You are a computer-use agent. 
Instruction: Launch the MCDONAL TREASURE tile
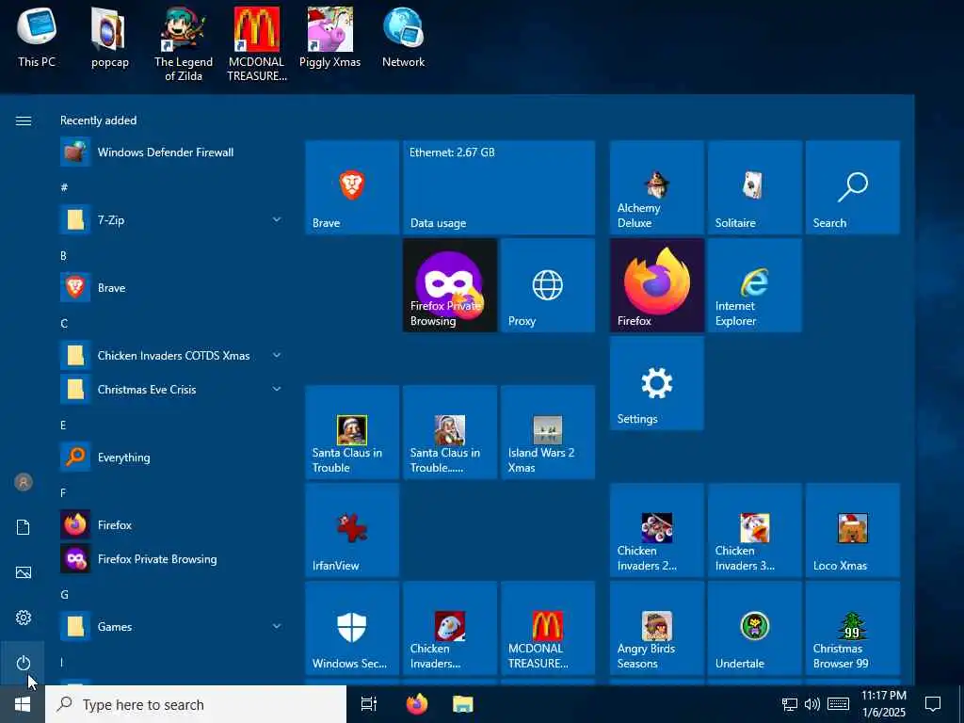pyautogui.click(x=547, y=628)
